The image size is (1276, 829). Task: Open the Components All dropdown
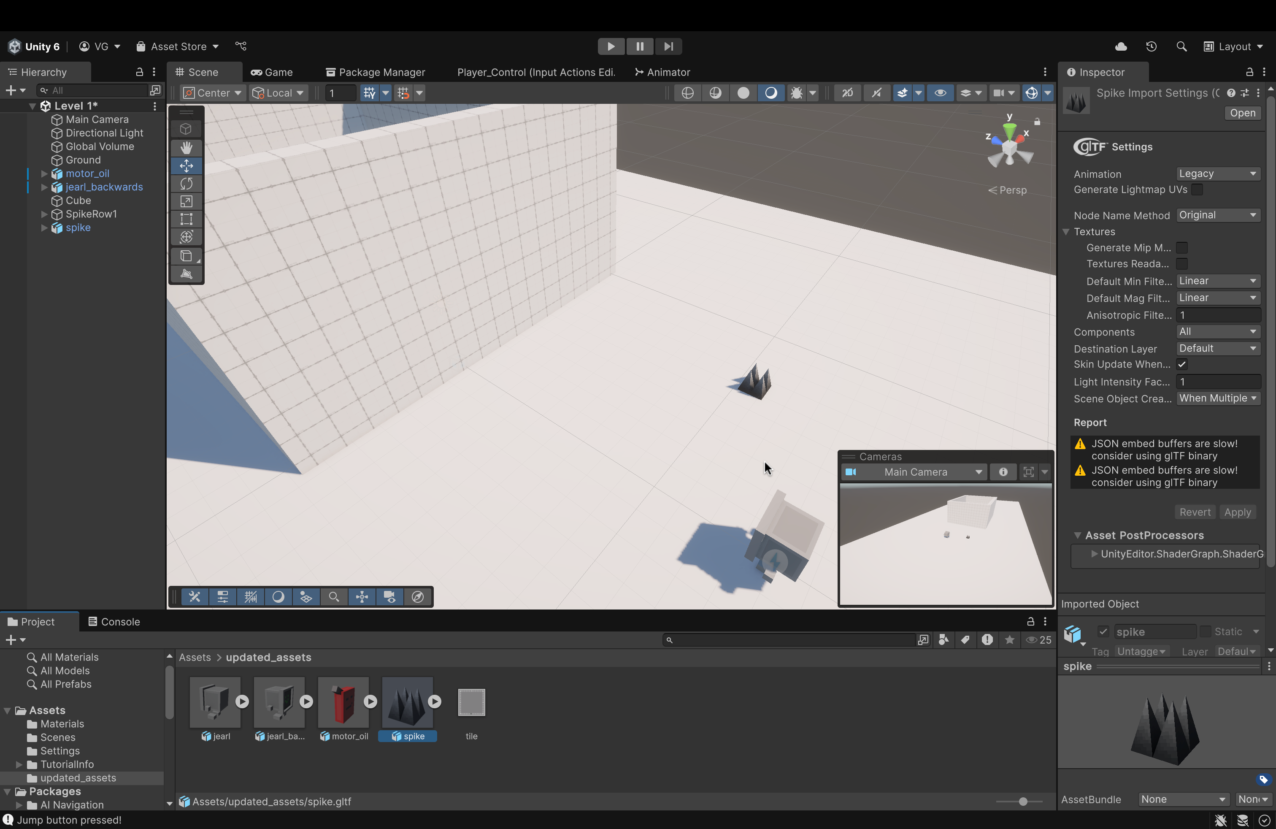coord(1218,332)
